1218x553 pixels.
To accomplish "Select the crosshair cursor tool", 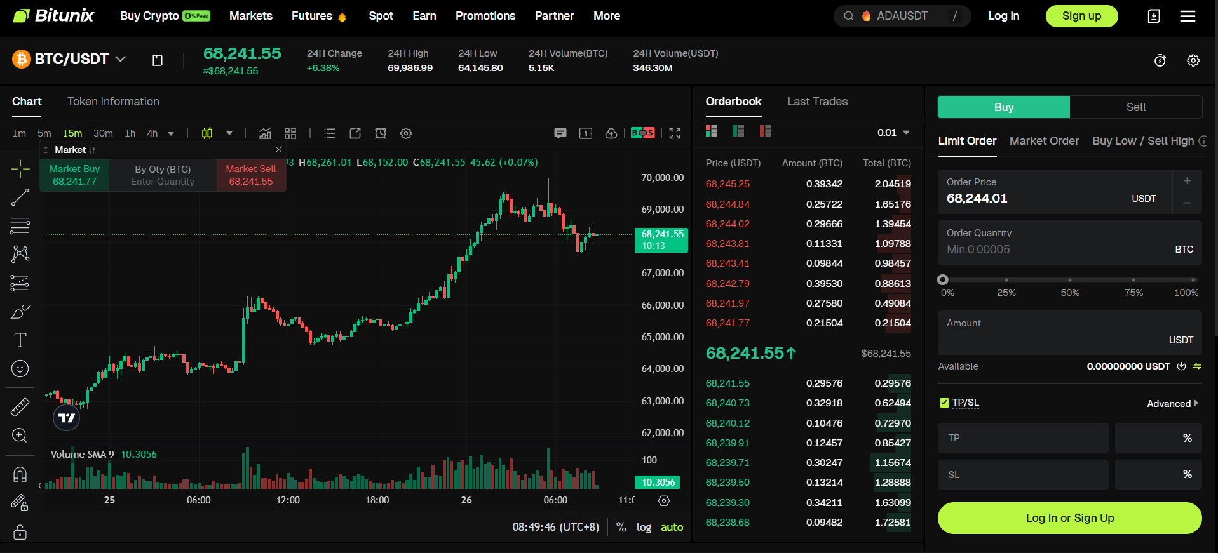I will click(x=20, y=169).
